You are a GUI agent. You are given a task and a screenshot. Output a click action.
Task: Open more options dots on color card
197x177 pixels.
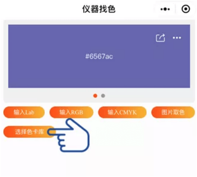[x=177, y=38]
